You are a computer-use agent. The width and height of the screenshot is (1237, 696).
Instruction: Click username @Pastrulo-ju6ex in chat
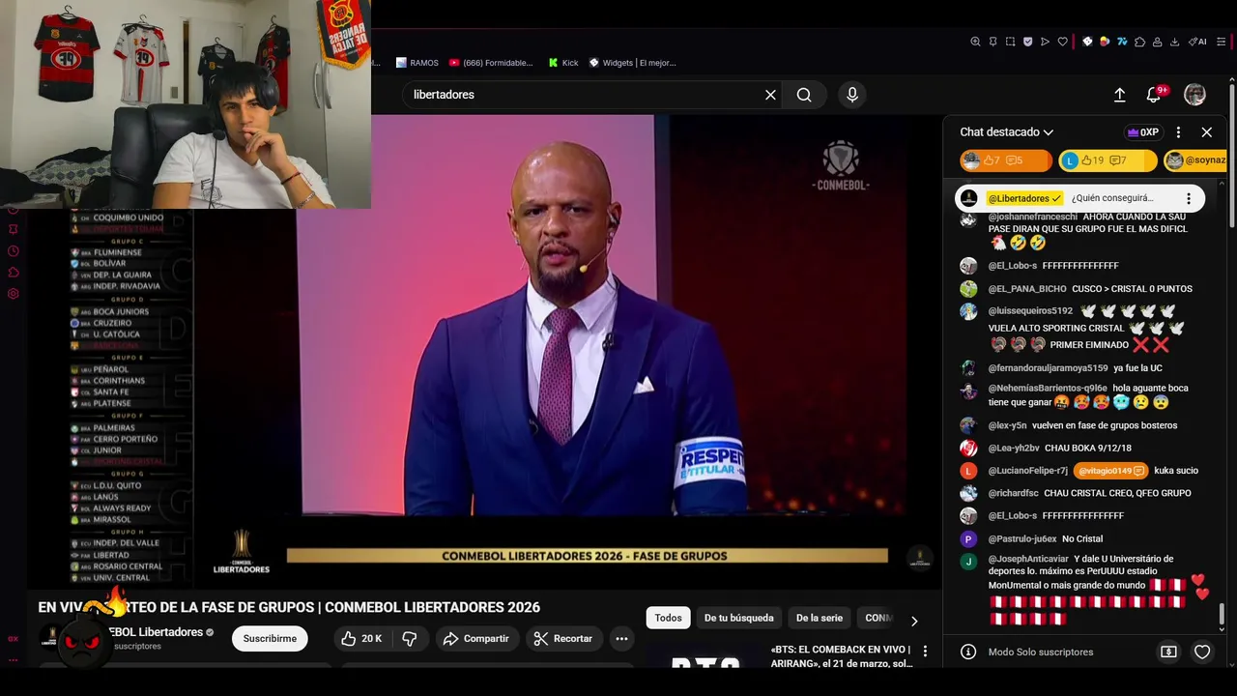(x=1022, y=538)
